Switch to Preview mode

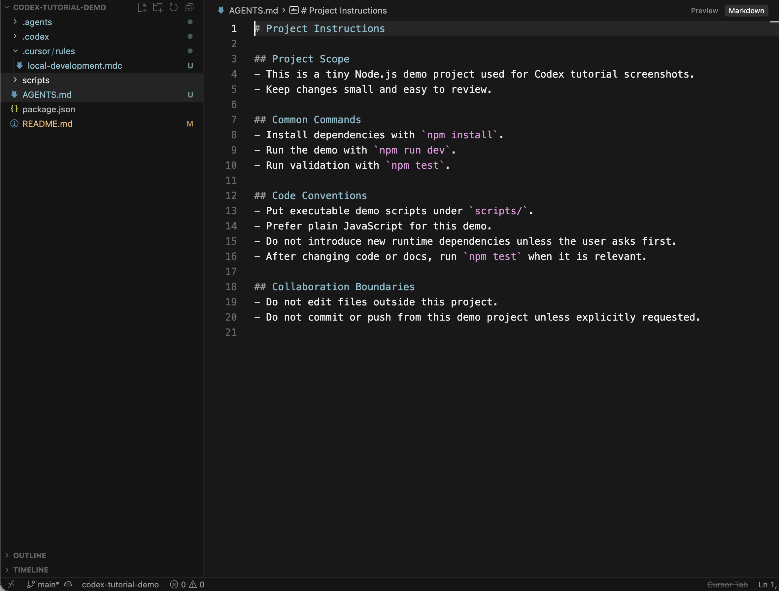[x=704, y=11]
